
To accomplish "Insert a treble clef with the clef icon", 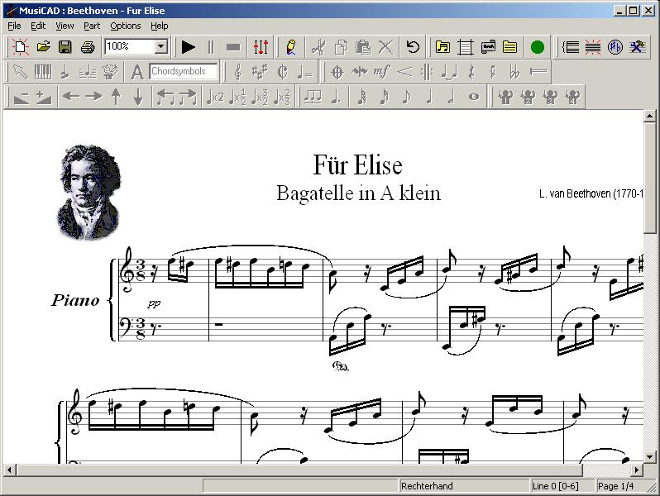I will [x=238, y=72].
